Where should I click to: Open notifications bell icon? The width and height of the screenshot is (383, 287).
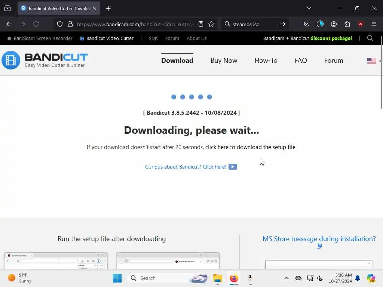(358, 278)
